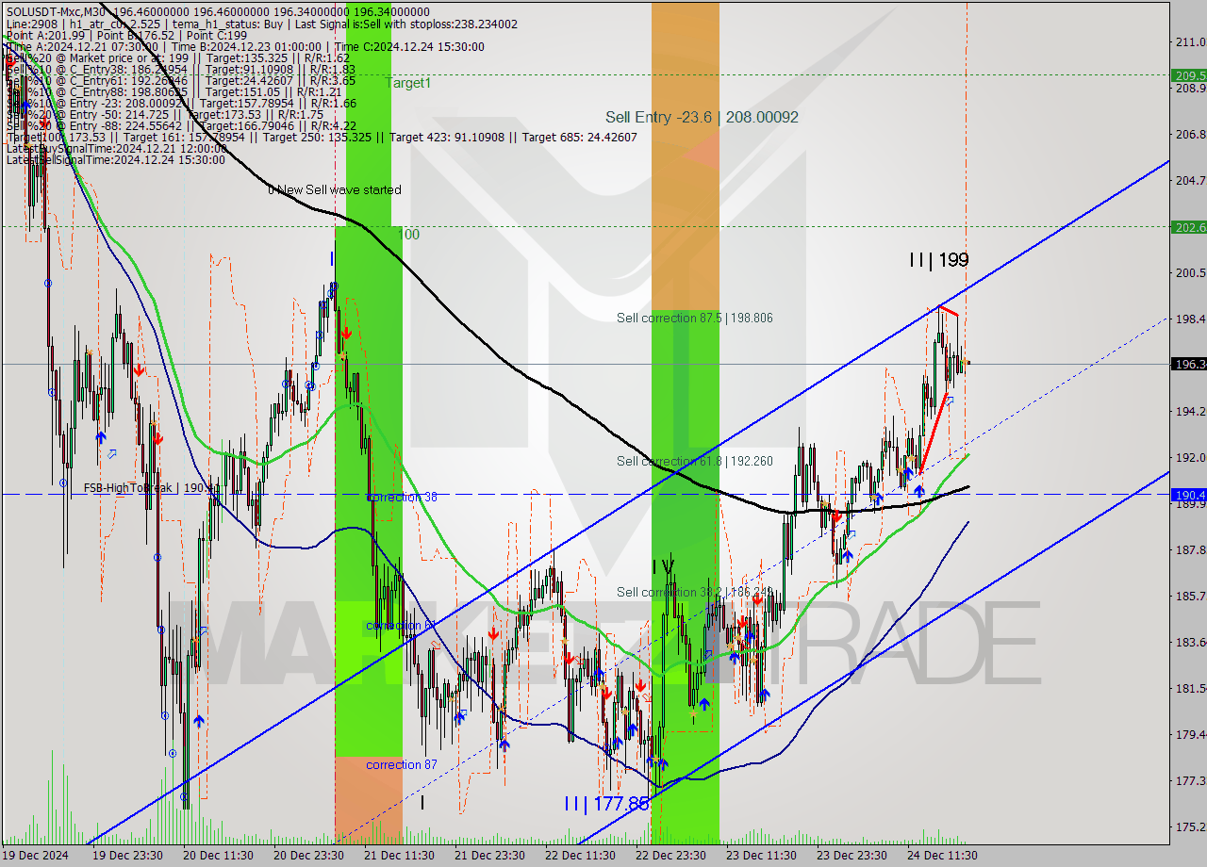
Task: Click the 187.8 price axis label
Action: pos(1190,549)
